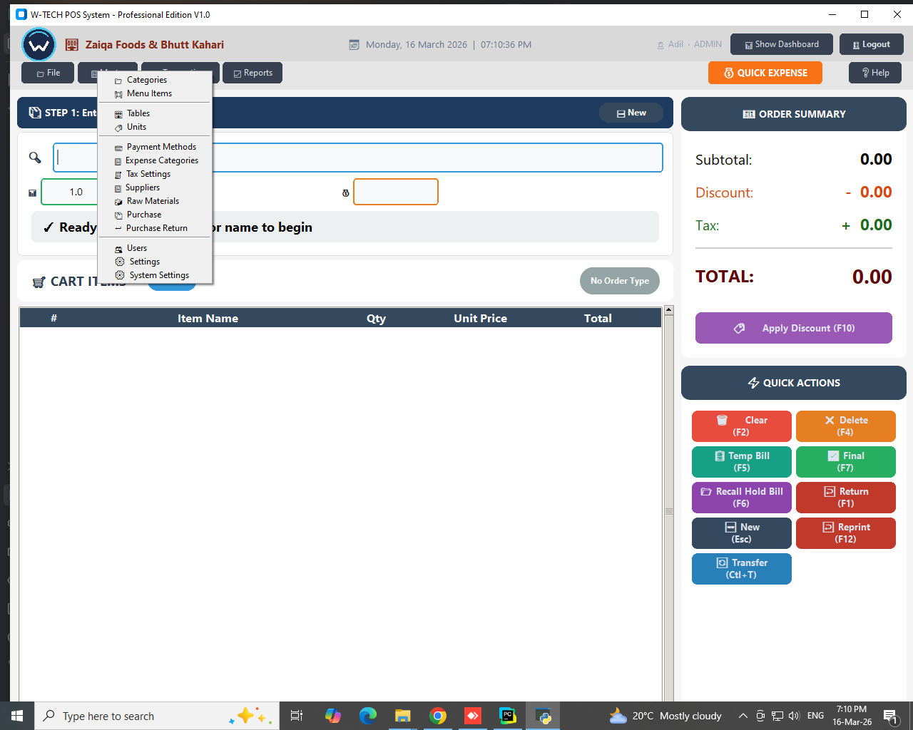Open PyCharm from the taskbar
This screenshot has height=730, width=913.
508,716
